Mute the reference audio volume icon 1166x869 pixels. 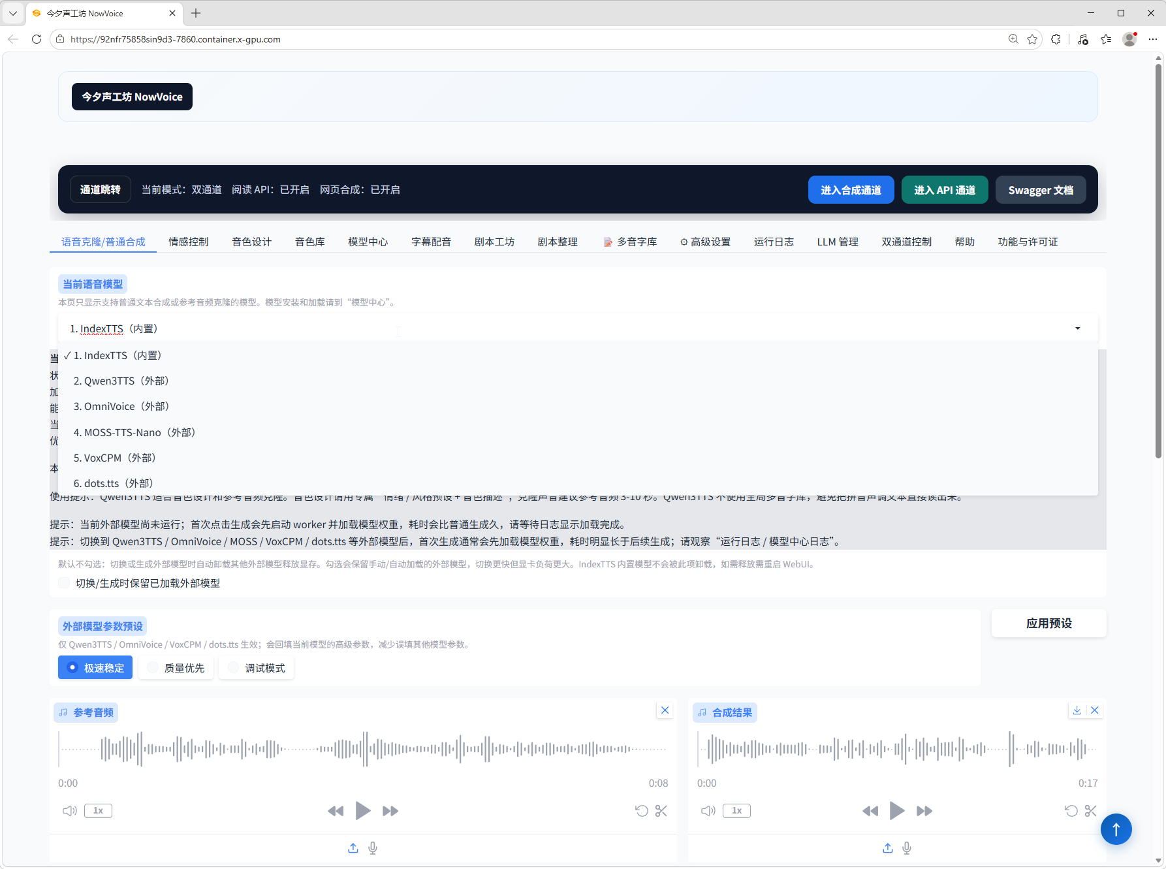70,811
